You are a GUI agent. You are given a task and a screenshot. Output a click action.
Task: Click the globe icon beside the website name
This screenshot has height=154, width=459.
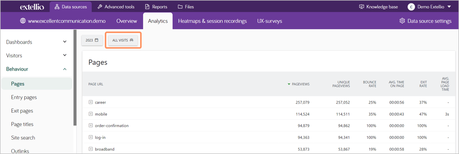pyautogui.click(x=23, y=21)
